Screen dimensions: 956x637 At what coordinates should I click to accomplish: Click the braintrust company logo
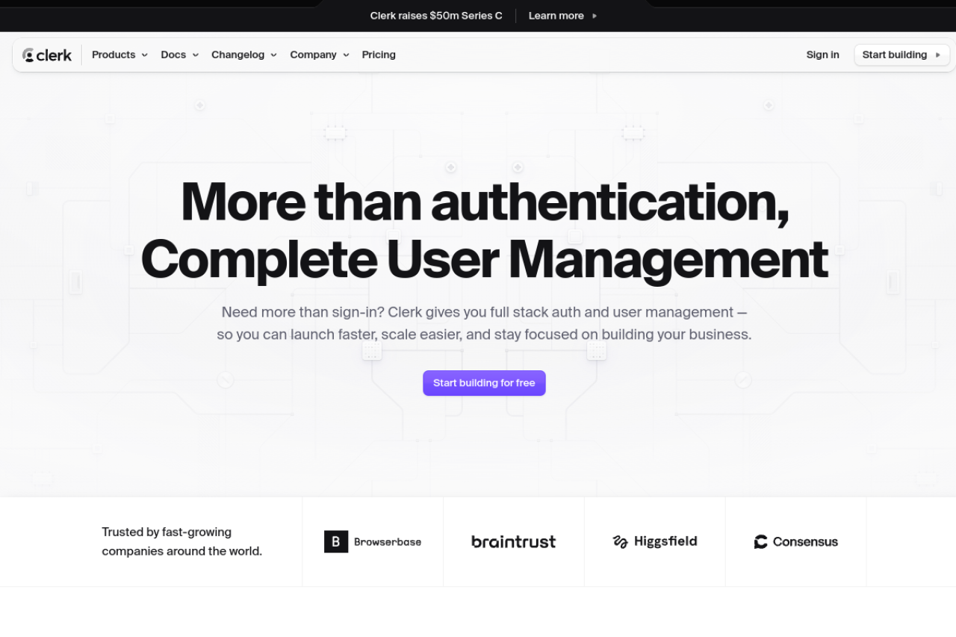tap(513, 542)
